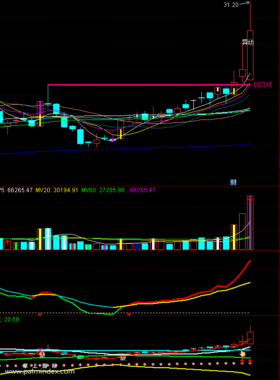Select the MV20: 30194.91 indicator label

tap(57, 190)
